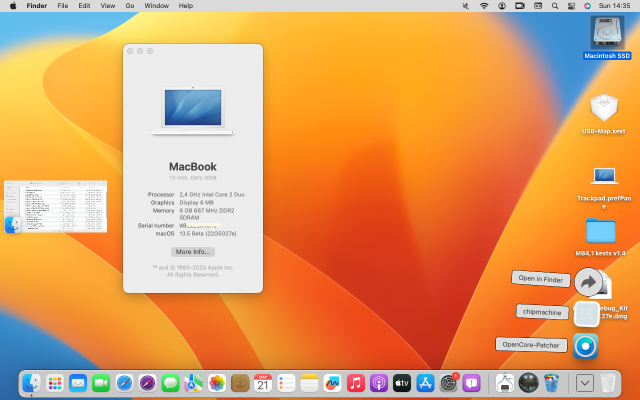
Task: Launch Launchpad from the Dock
Action: pyautogui.click(x=55, y=383)
